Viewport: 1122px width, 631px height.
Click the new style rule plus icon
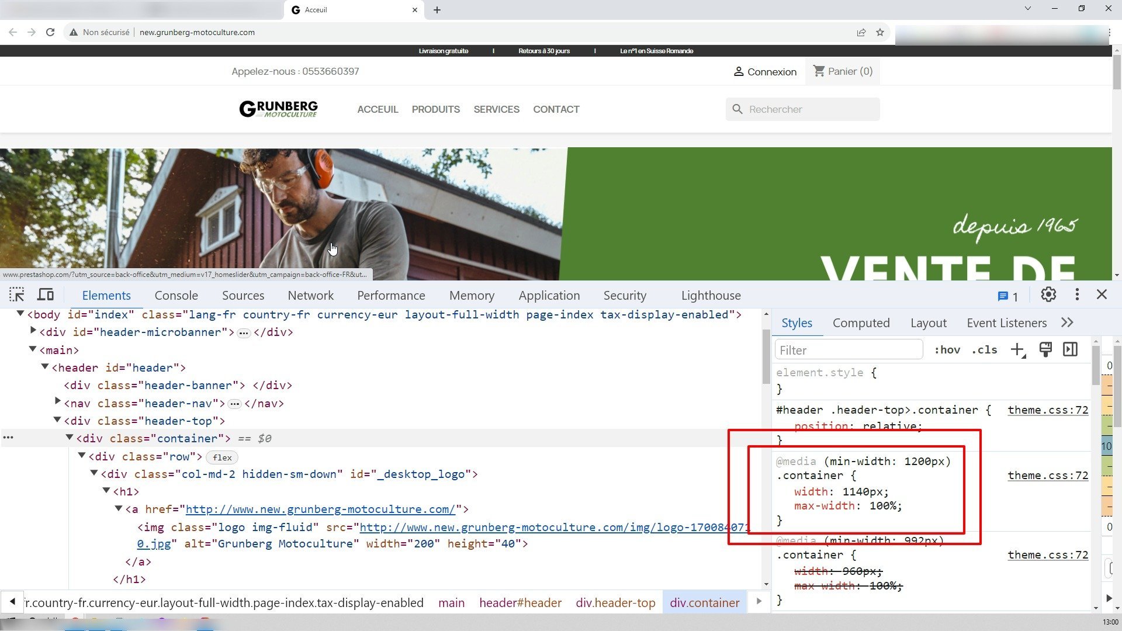[1018, 350]
